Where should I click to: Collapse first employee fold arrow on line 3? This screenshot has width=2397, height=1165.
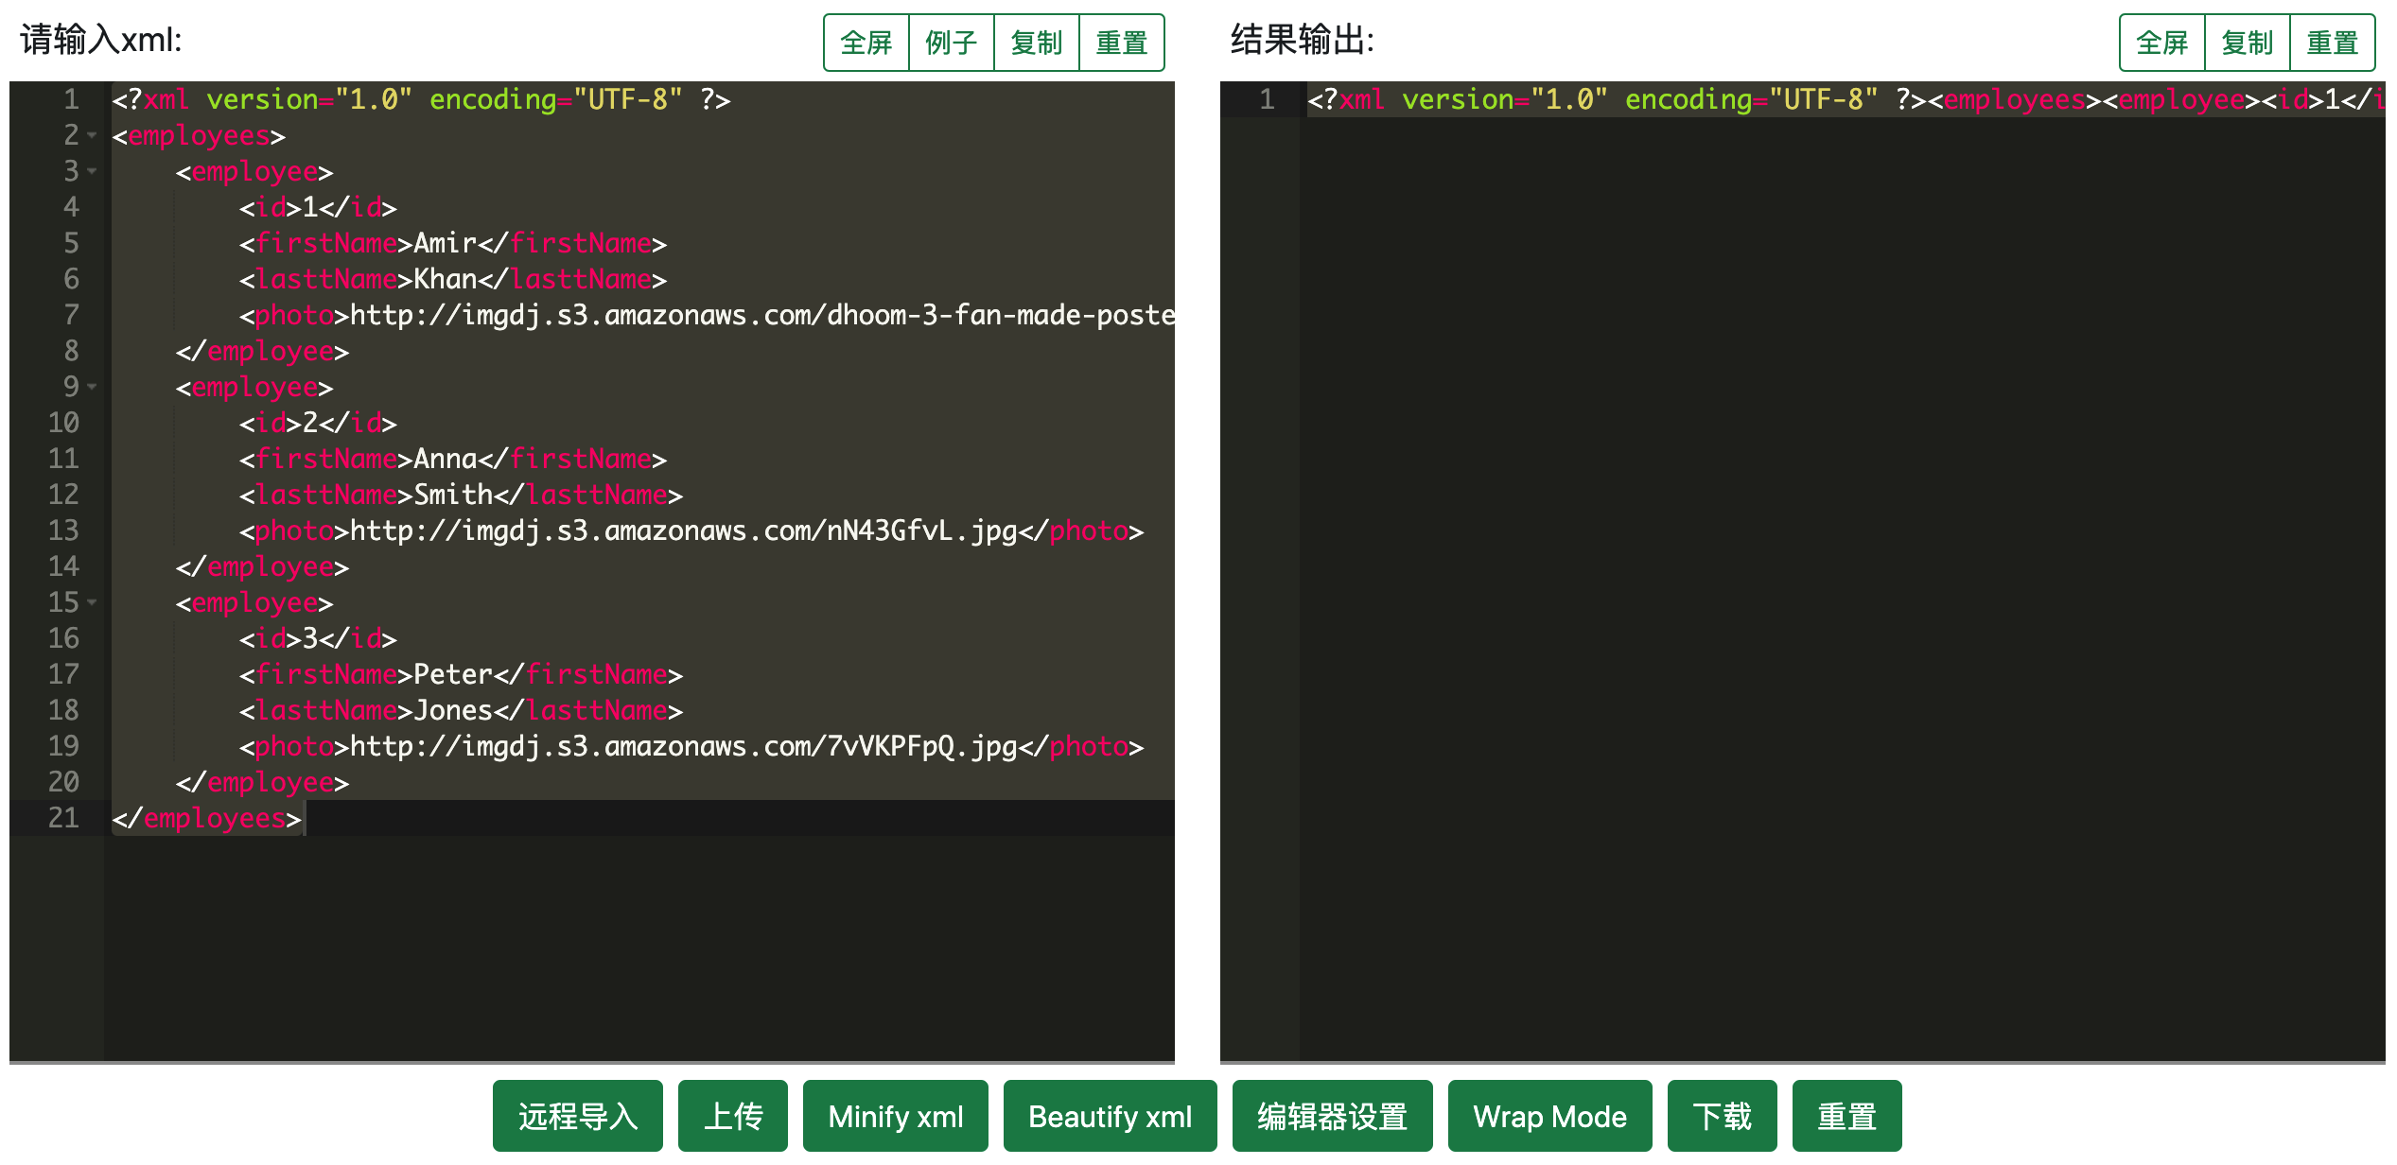tap(92, 171)
